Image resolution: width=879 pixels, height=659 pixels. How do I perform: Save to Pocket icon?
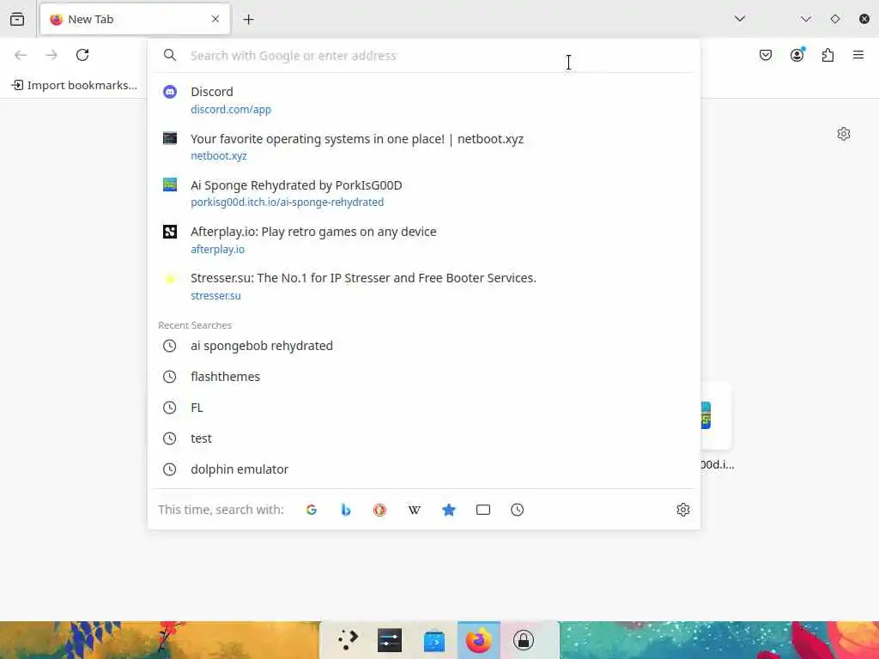766,55
